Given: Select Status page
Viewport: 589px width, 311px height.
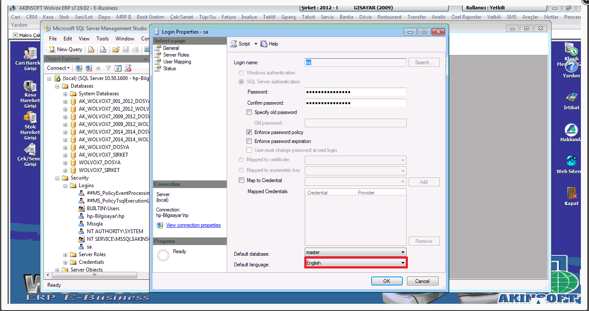Looking at the screenshot, I should (169, 68).
